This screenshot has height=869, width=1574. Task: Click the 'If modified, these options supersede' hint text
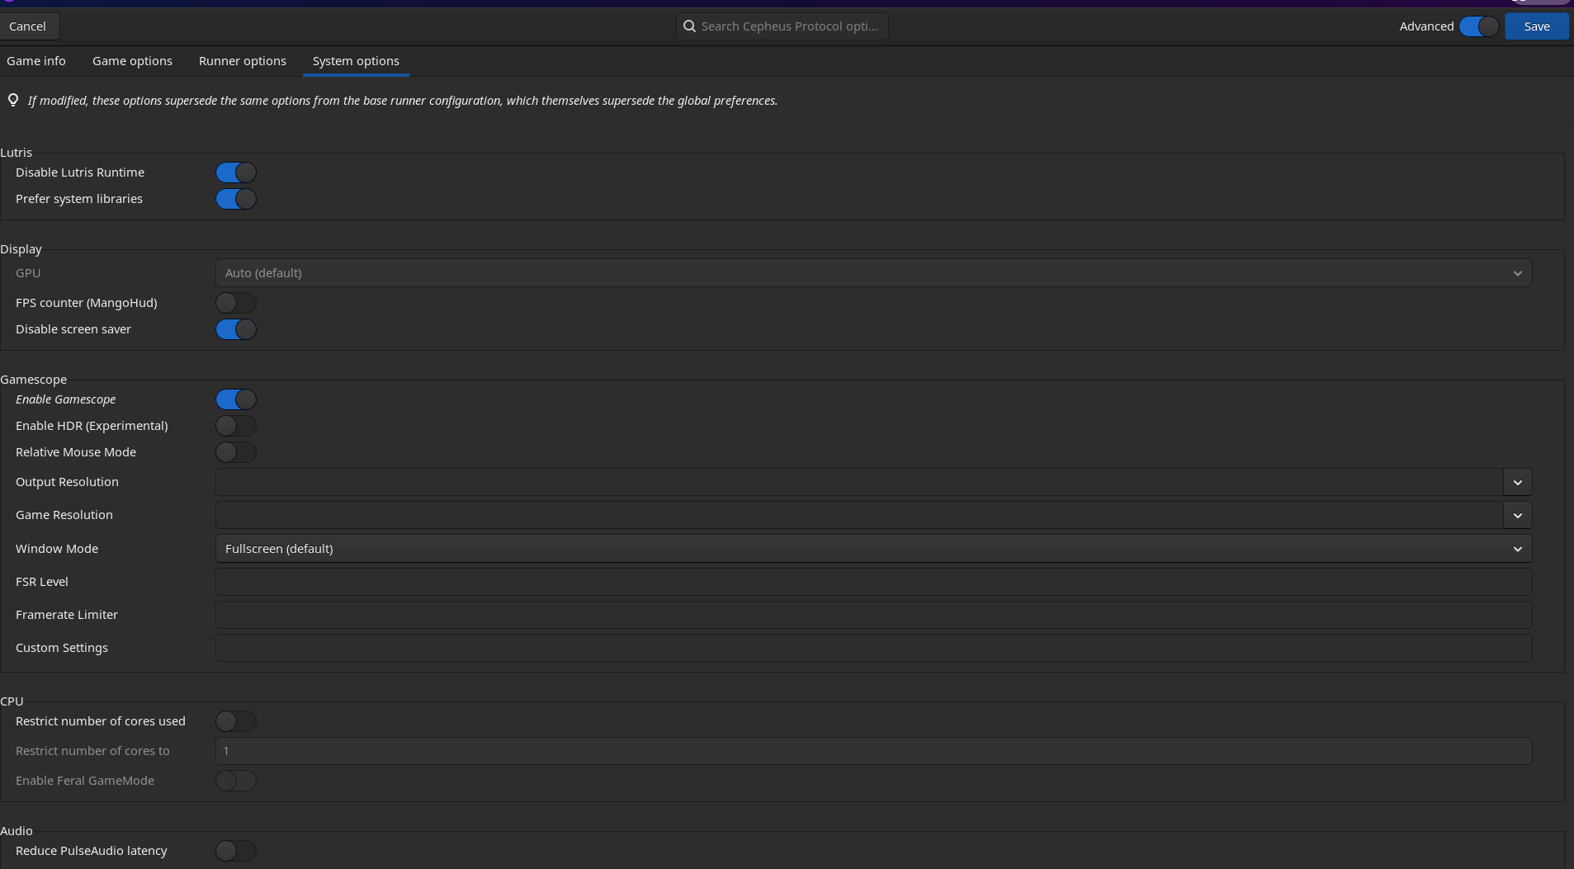[x=403, y=101]
